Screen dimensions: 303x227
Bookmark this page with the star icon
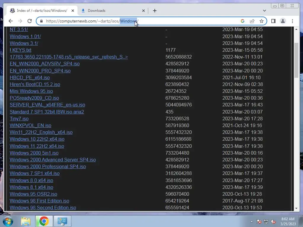262,21
